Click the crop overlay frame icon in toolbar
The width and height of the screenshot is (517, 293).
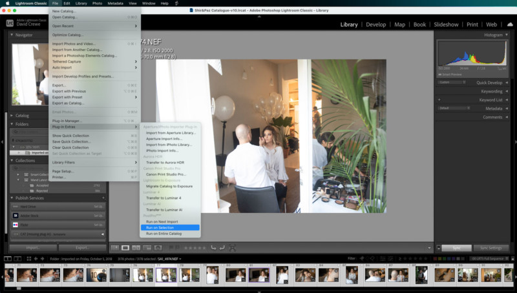233,248
